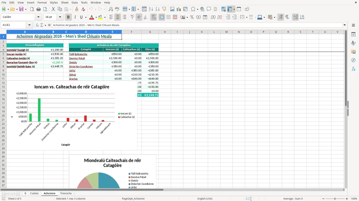
Task: Click the Format as Date icon
Action: 205,17
